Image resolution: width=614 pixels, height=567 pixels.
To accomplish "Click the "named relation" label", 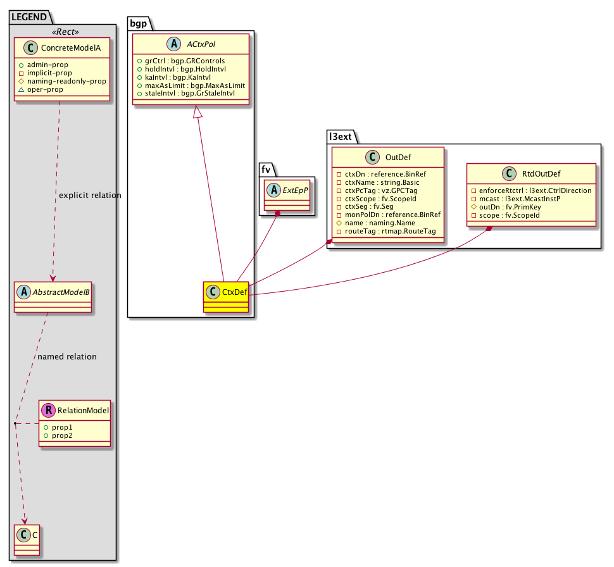I will (67, 357).
